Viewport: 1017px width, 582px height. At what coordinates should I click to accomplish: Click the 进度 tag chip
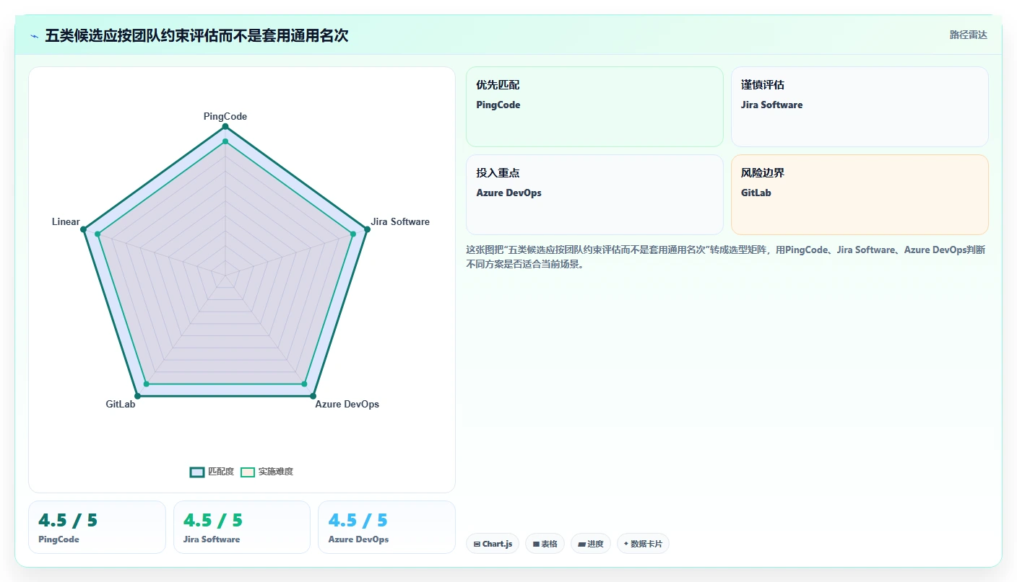(591, 544)
